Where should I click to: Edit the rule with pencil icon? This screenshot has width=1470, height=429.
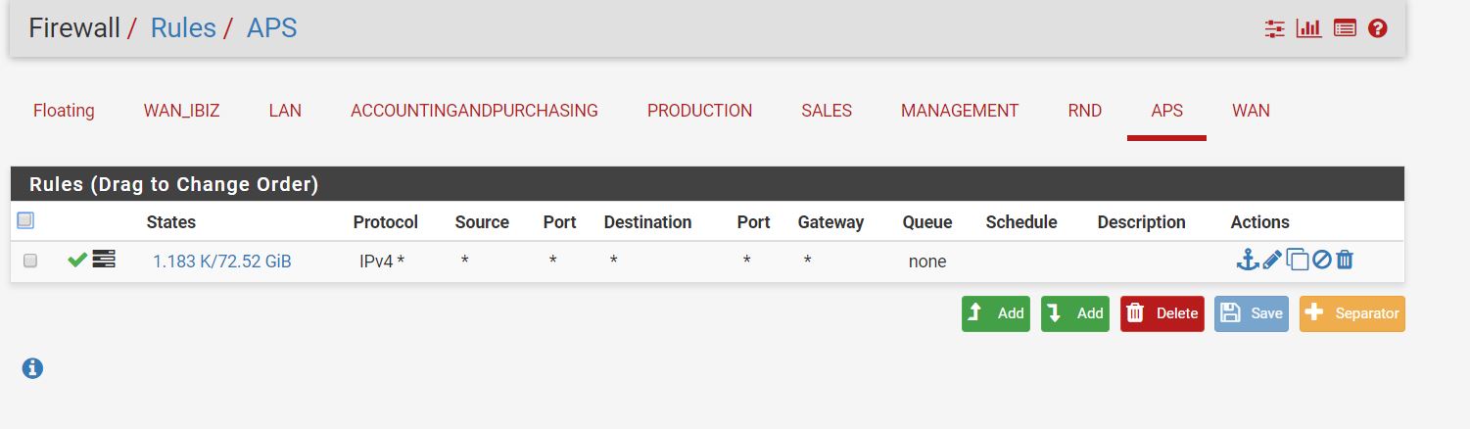click(x=1271, y=261)
